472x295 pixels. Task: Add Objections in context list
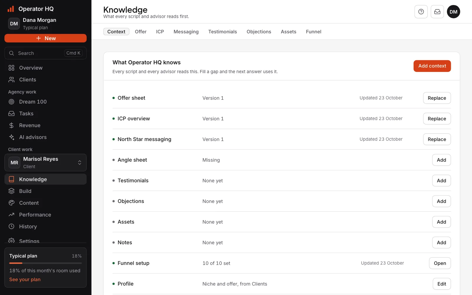click(441, 201)
